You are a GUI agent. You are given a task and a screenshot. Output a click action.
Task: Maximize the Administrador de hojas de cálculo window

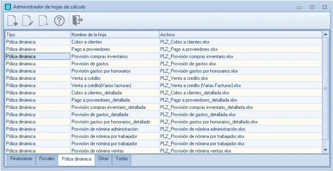coord(312,7)
